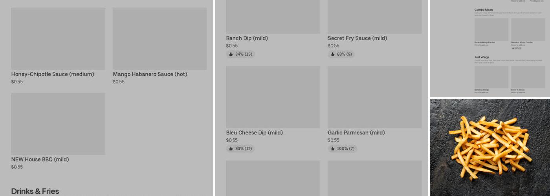
Task: Tap the thumbs-up icon for Garlic Parmesan
Action: (x=333, y=149)
